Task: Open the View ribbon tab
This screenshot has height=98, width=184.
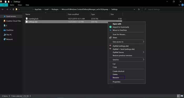Action: pos(27,5)
